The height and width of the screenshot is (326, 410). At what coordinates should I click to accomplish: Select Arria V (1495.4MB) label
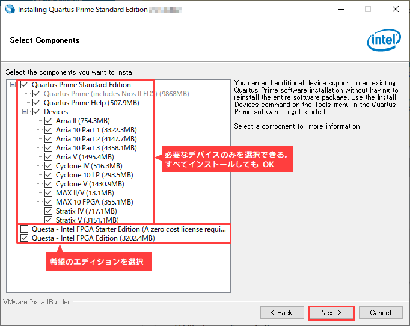[85, 157]
